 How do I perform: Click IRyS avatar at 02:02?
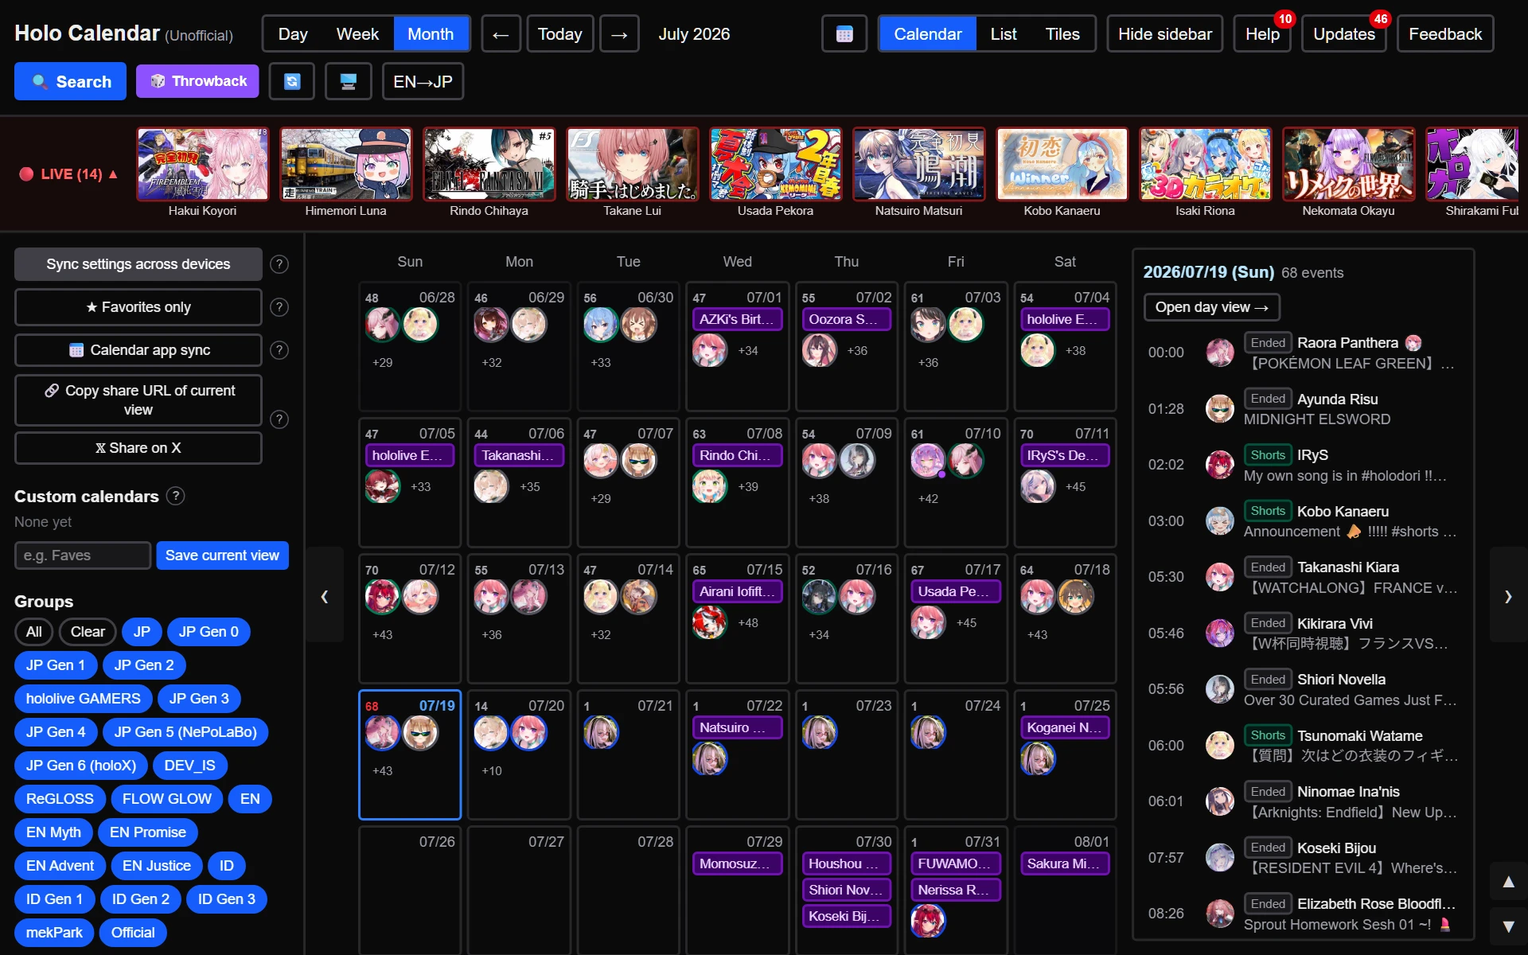click(x=1219, y=465)
